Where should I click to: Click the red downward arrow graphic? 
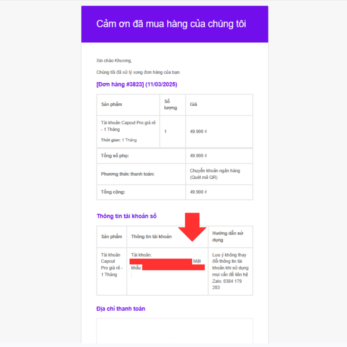[x=192, y=227]
